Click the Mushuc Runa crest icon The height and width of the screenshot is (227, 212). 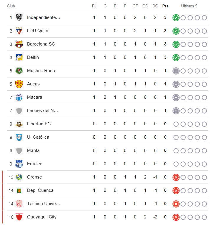point(19,71)
